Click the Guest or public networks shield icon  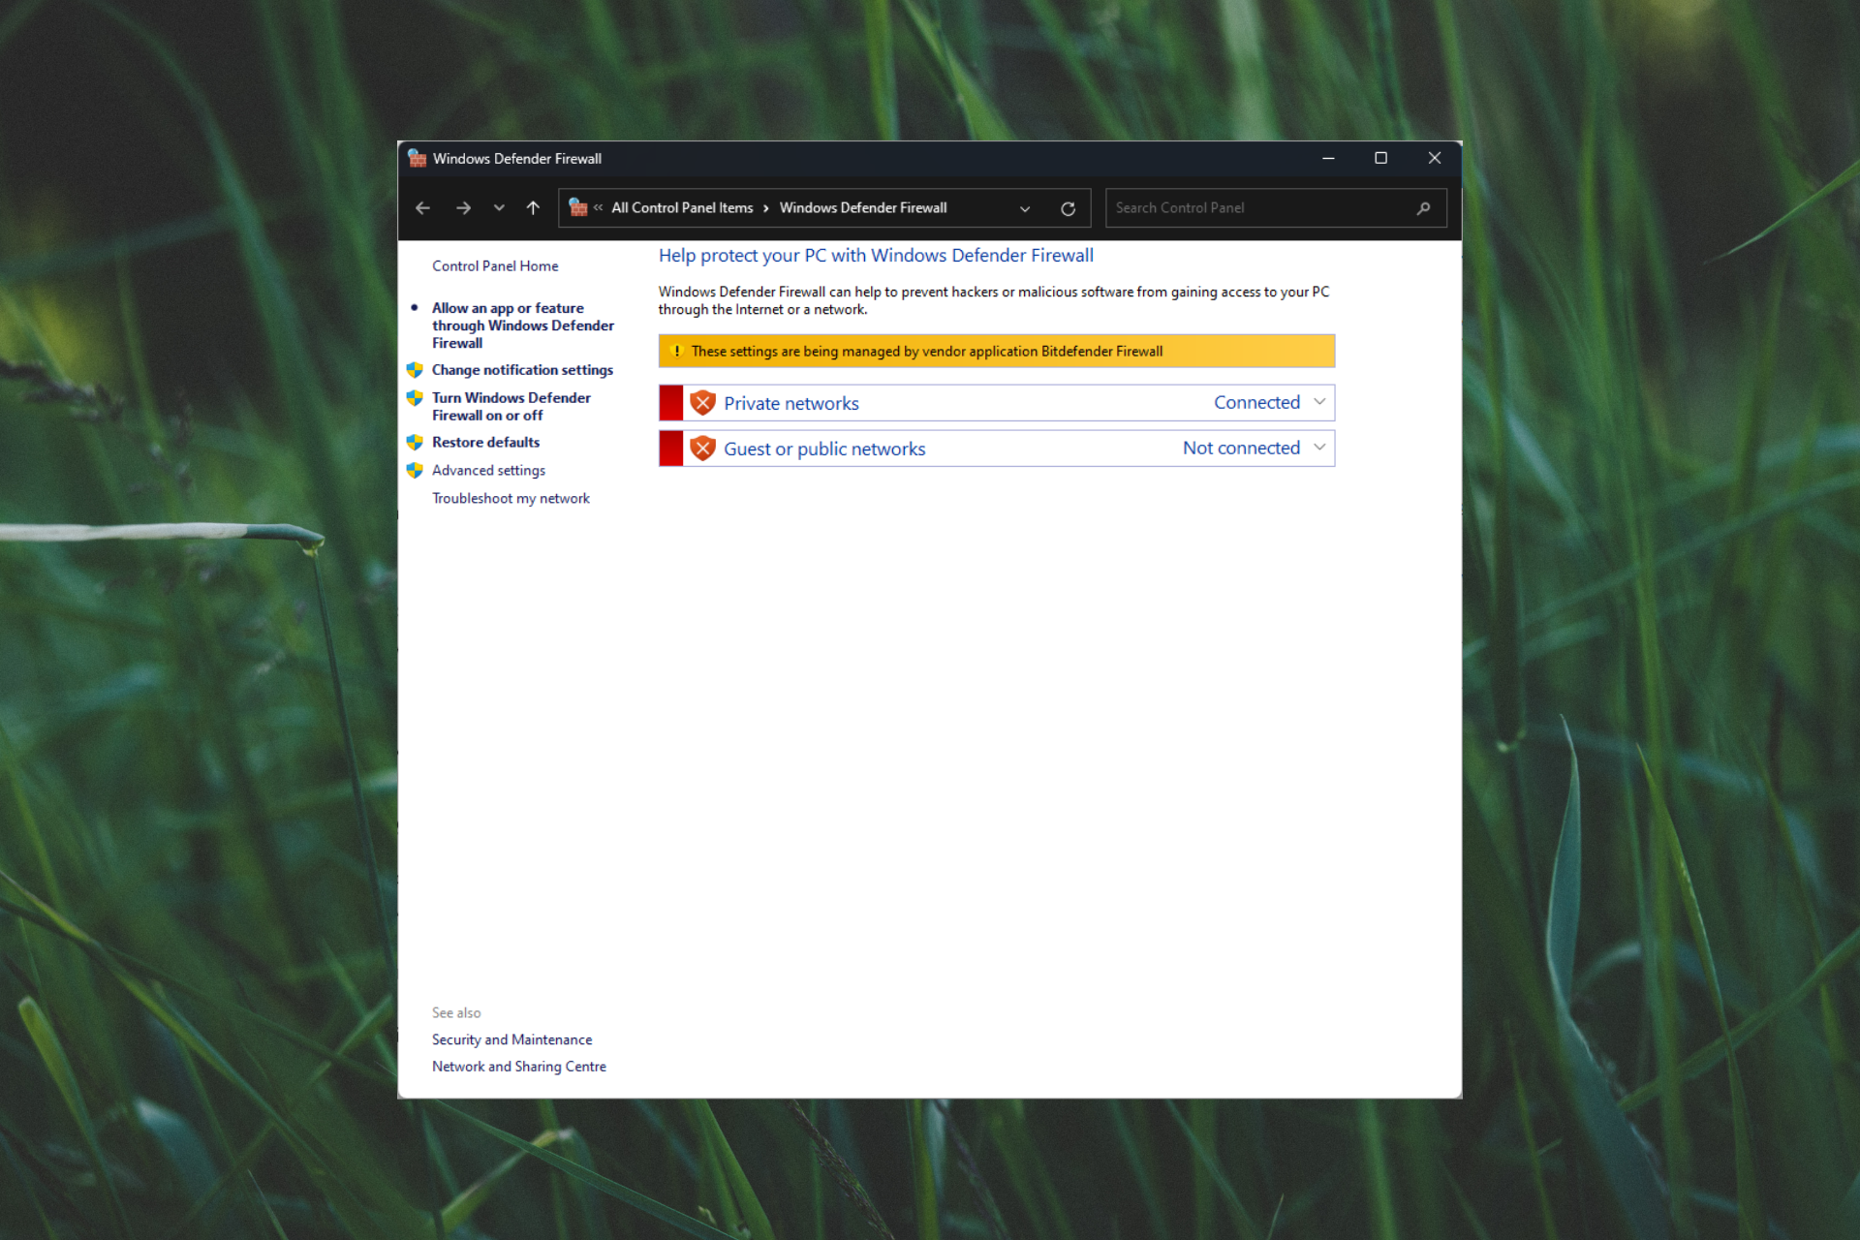(x=702, y=449)
